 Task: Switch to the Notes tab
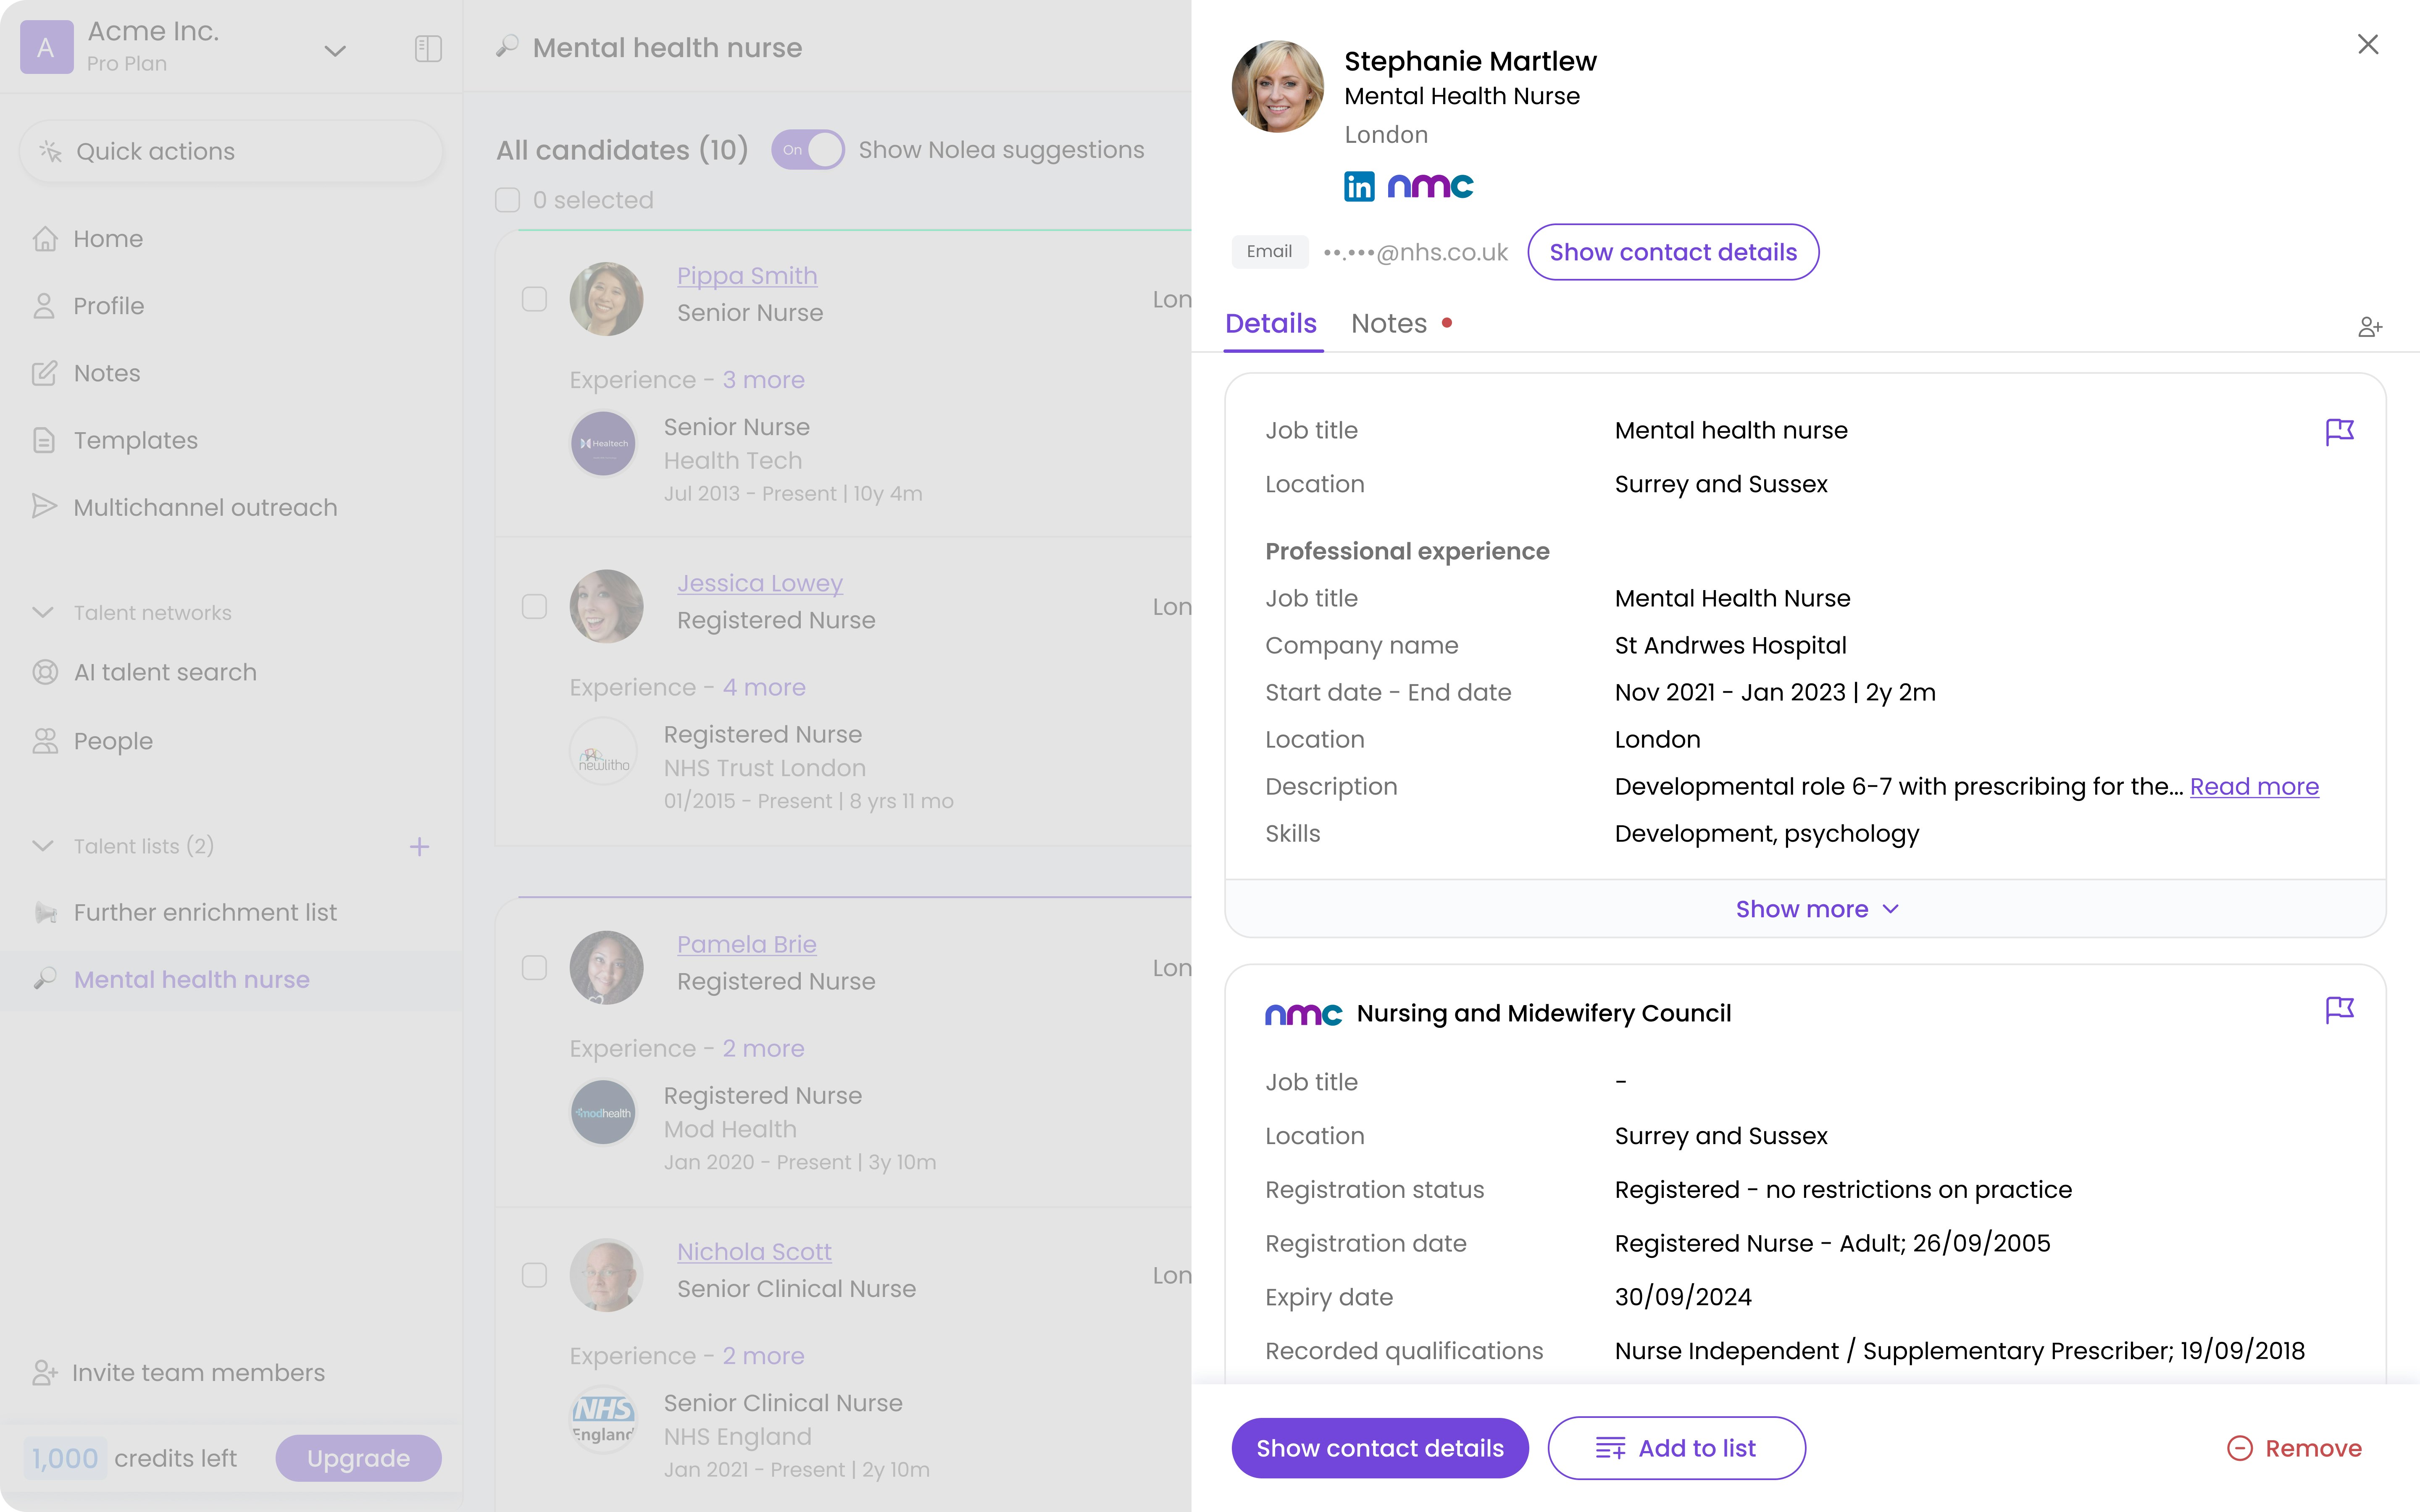[x=1389, y=324]
